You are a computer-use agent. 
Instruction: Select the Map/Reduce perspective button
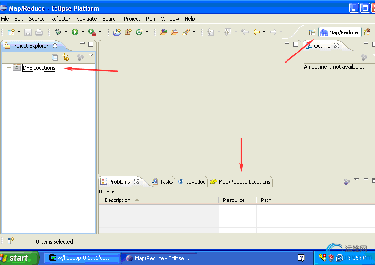click(340, 32)
